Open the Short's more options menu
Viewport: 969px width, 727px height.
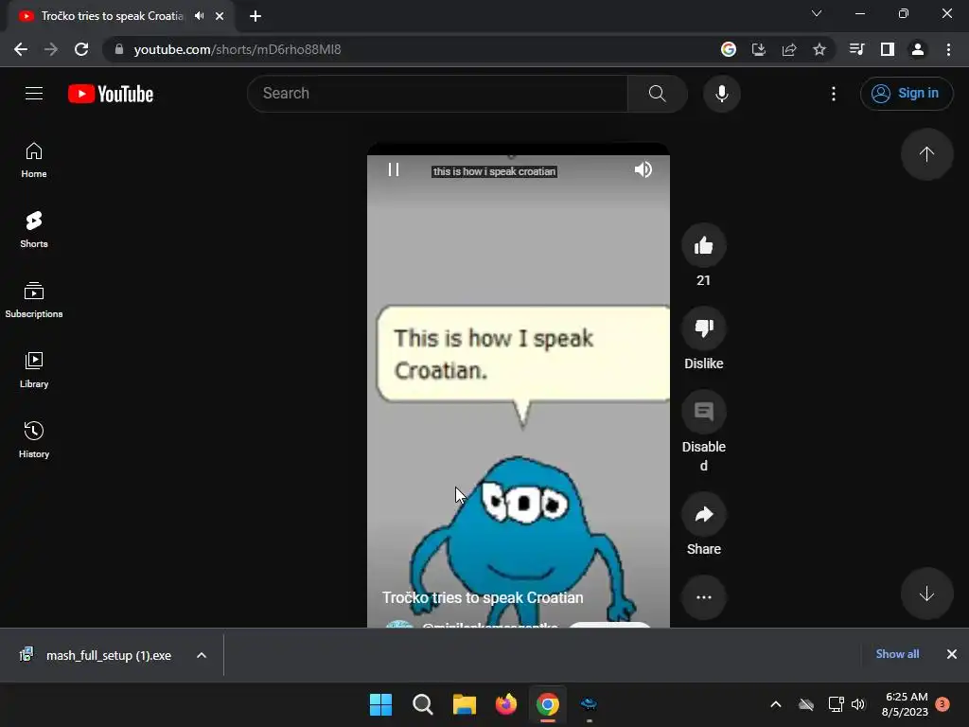(703, 597)
